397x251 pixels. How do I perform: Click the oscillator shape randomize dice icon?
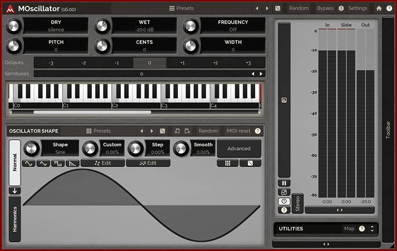click(x=162, y=131)
